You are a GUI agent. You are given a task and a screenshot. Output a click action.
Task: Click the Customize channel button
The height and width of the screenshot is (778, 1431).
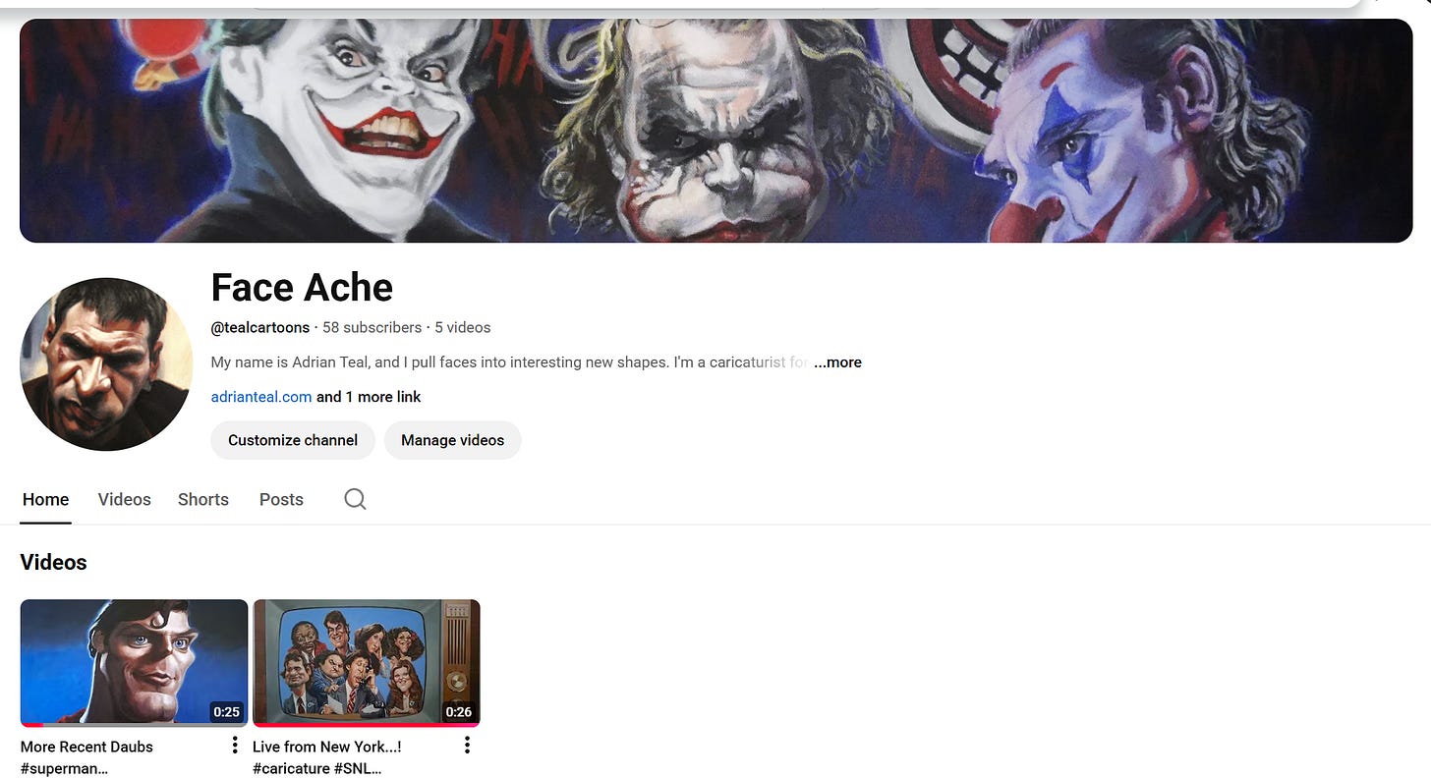point(293,440)
